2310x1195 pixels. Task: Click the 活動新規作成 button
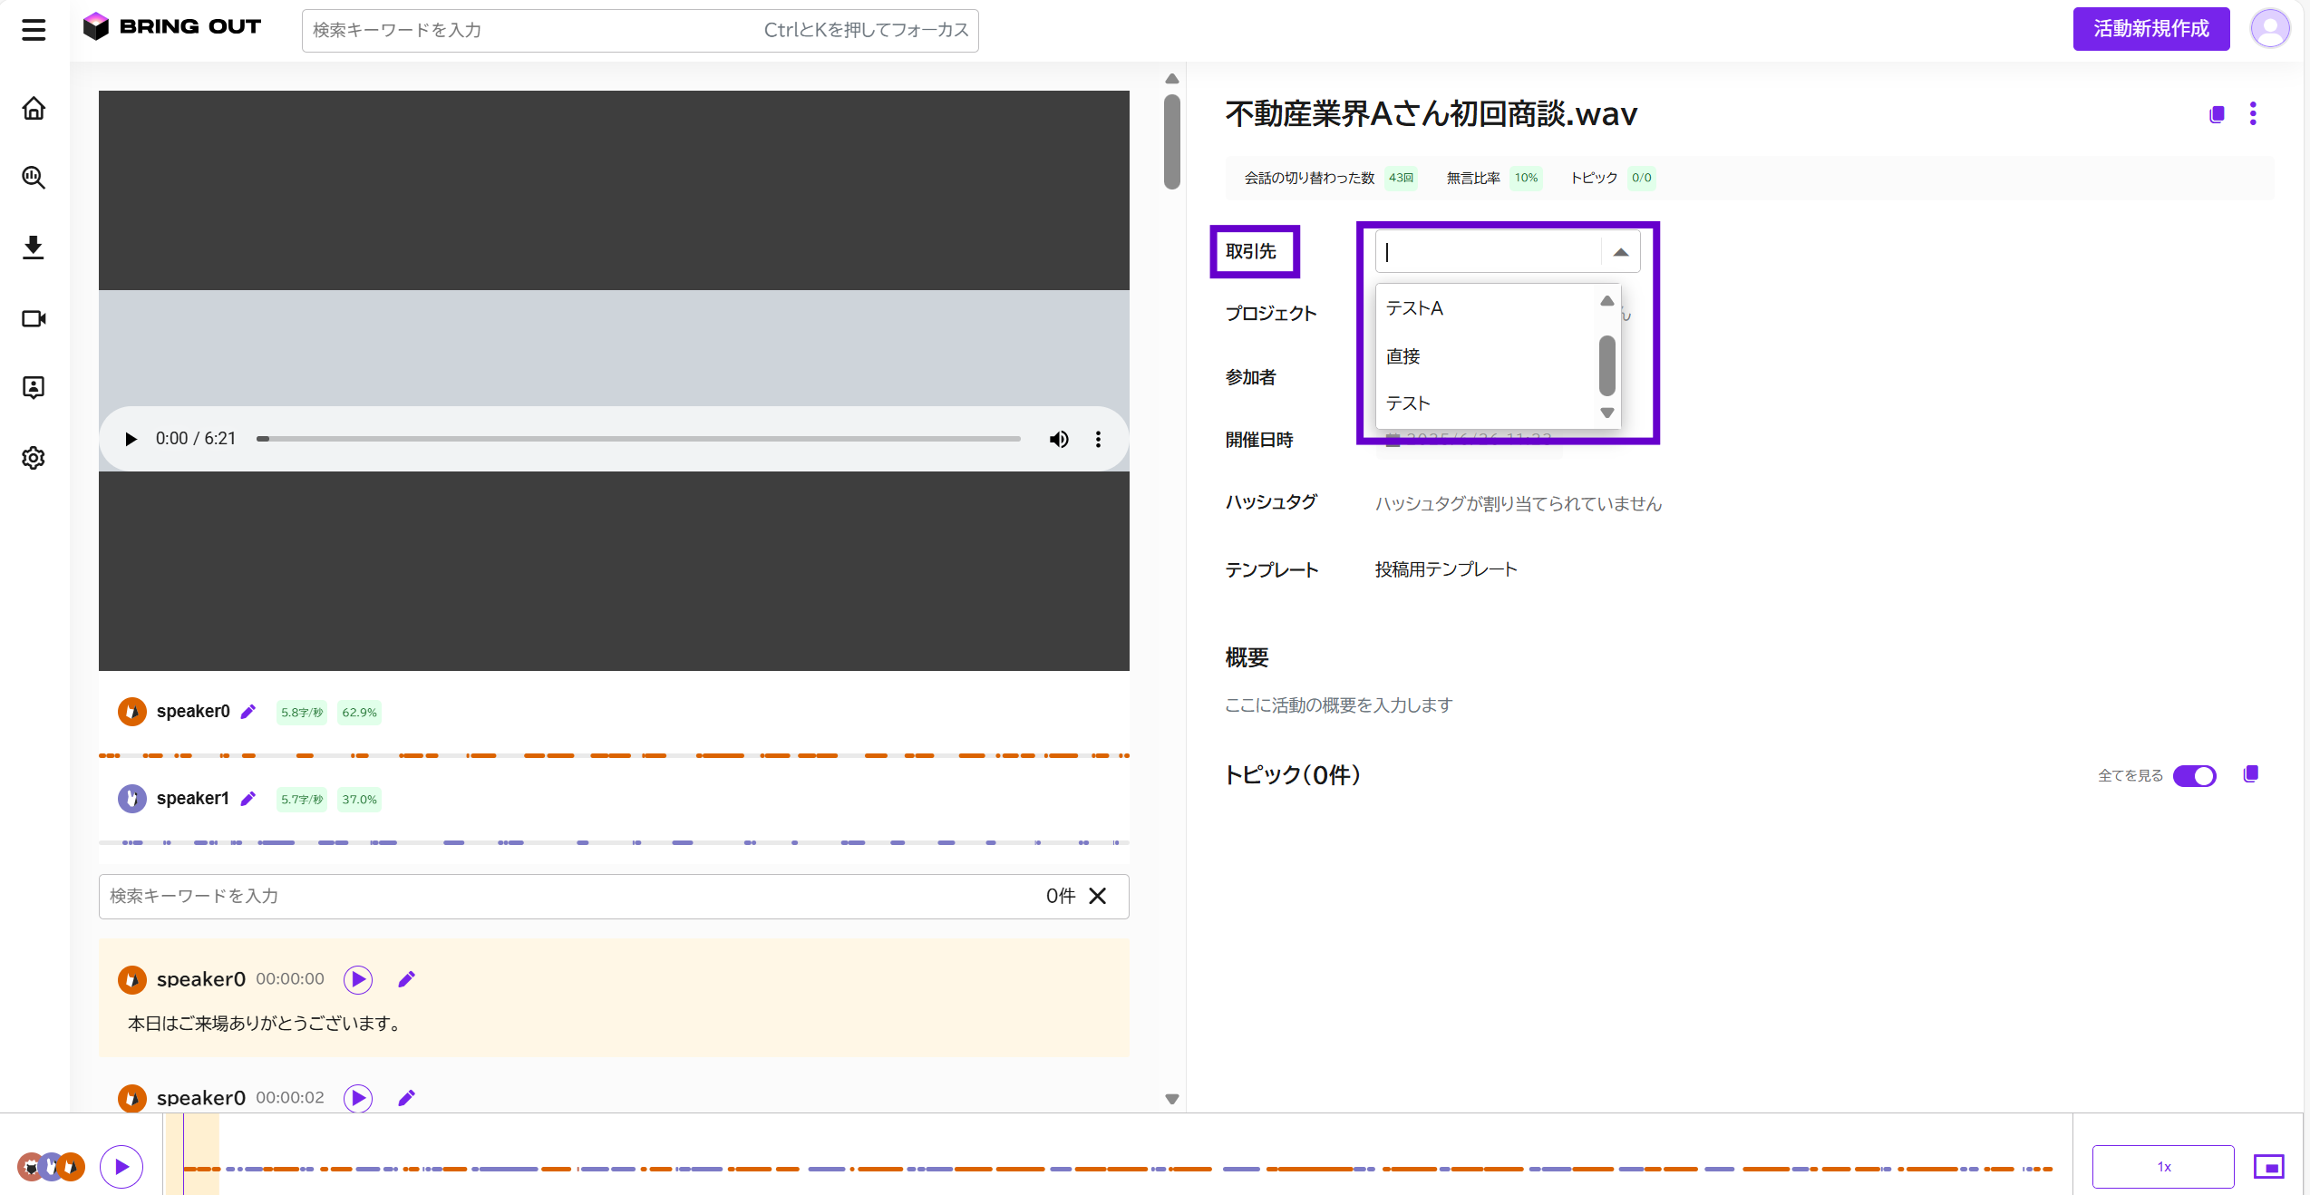point(2151,29)
